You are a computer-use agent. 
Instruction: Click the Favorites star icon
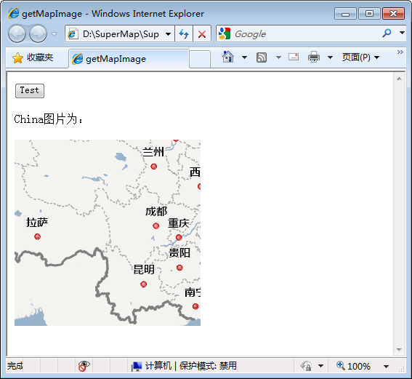(17, 58)
